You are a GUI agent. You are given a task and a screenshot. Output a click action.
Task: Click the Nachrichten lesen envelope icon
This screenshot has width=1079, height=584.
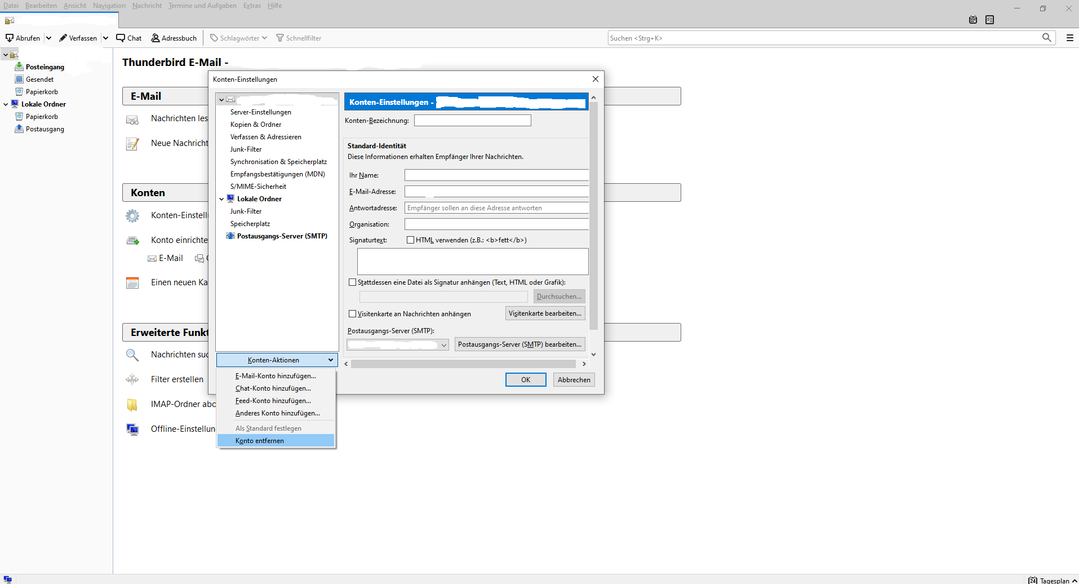click(x=132, y=120)
